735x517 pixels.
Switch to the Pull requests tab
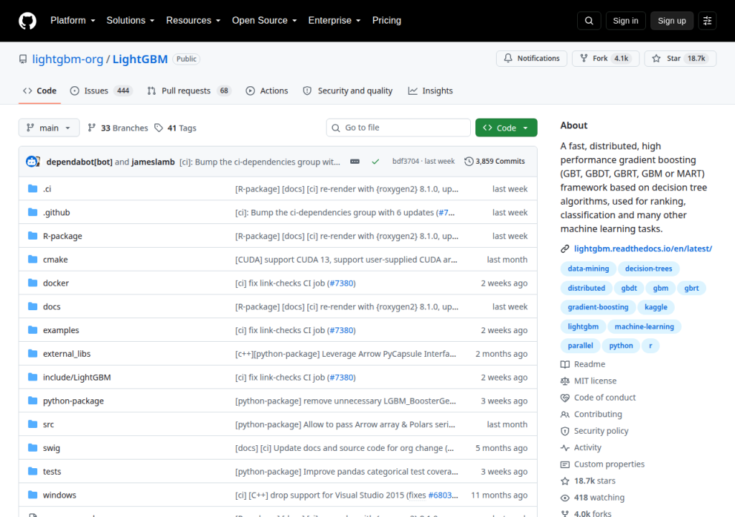click(189, 90)
